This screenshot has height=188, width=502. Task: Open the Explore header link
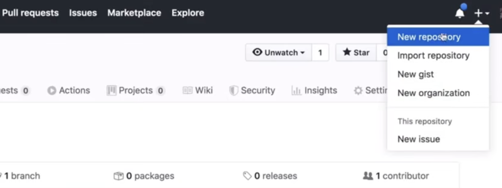187,13
